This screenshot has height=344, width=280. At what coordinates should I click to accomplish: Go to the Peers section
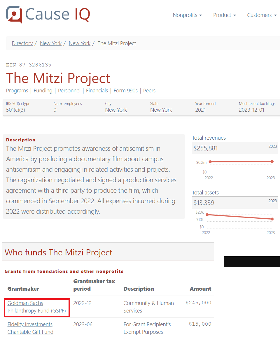[x=149, y=91]
